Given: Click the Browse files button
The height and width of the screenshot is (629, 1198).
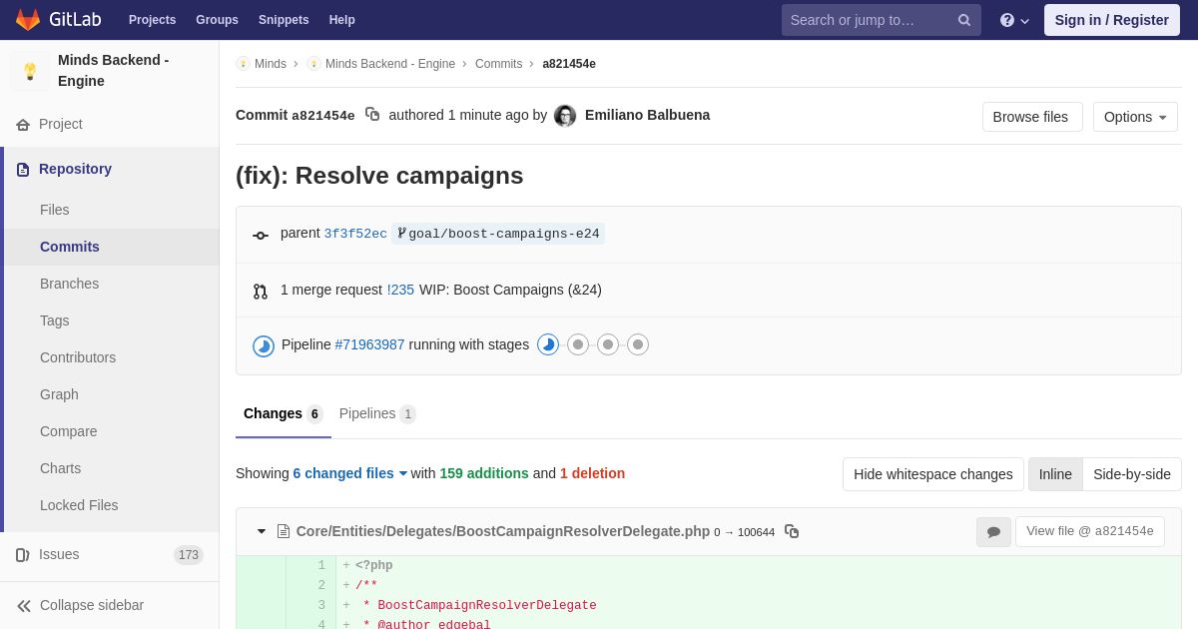Looking at the screenshot, I should click(x=1032, y=117).
